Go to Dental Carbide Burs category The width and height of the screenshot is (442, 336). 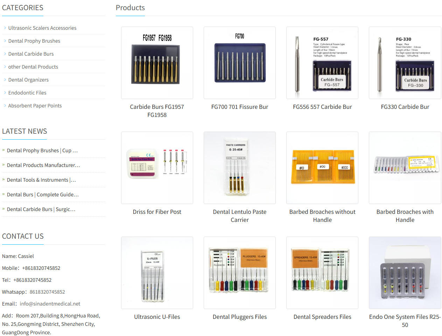point(31,54)
